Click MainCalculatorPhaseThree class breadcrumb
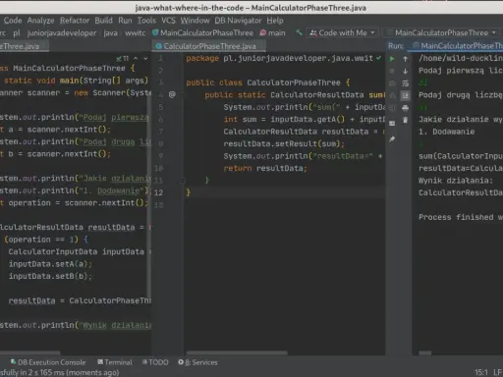Viewport: 503px width, 377px height. click(203, 32)
